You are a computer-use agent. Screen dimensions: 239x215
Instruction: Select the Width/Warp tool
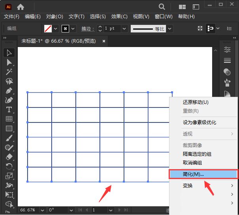click(9, 185)
